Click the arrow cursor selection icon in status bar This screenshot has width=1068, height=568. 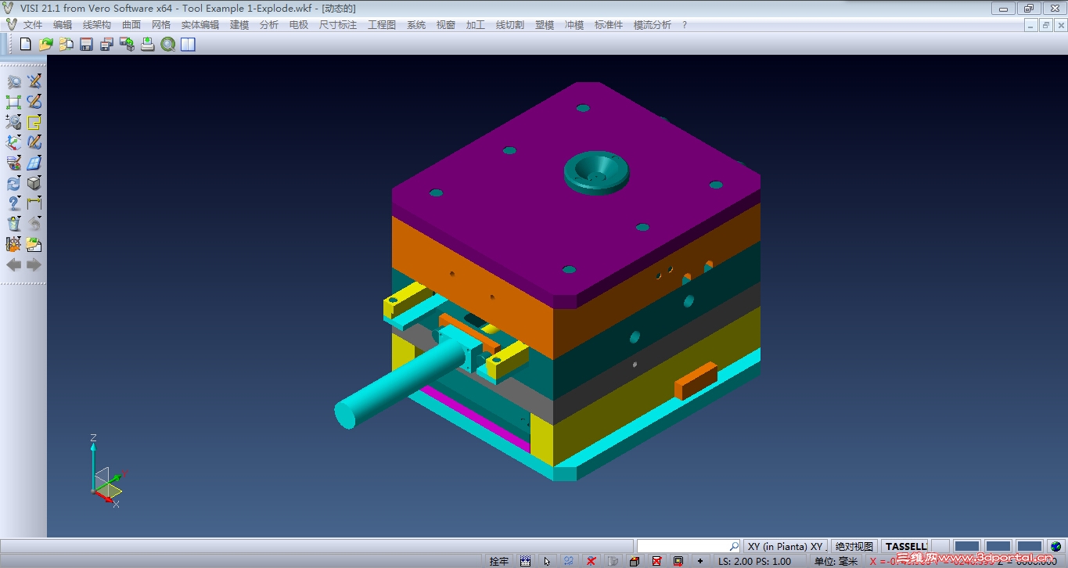pos(547,561)
